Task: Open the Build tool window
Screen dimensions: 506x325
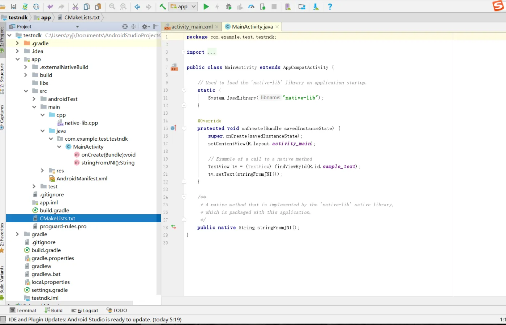Action: (53, 310)
